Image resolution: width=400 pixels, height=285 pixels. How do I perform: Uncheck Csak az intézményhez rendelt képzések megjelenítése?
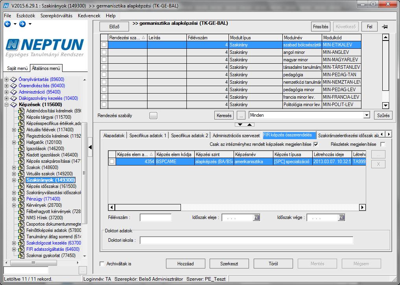click(316, 145)
